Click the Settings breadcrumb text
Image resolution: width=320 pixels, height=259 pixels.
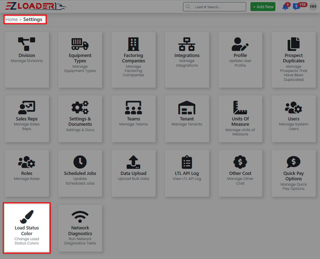pyautogui.click(x=32, y=20)
